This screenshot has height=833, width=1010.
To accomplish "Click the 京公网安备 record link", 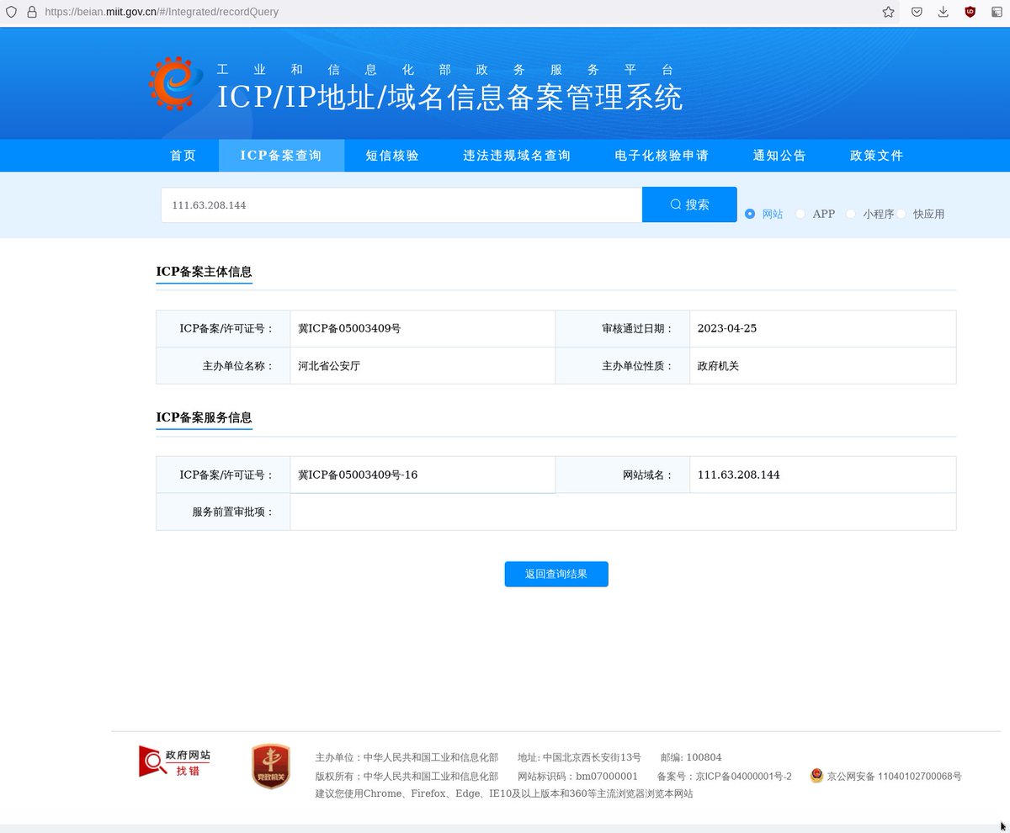I will tap(893, 777).
